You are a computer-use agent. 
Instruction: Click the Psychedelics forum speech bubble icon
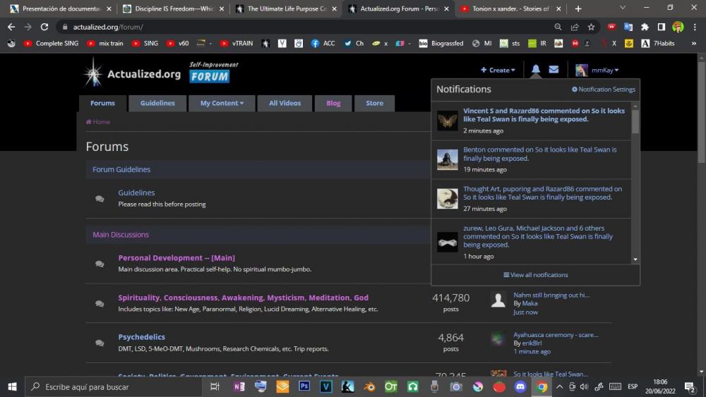coord(100,343)
